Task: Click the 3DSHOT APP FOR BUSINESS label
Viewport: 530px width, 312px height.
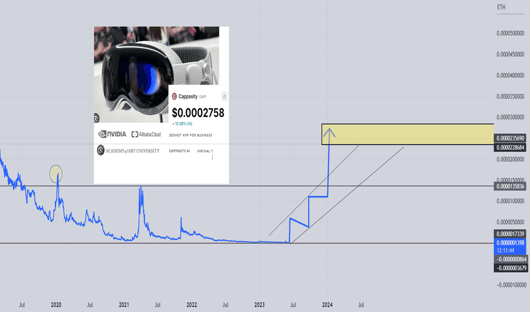Action: point(191,135)
